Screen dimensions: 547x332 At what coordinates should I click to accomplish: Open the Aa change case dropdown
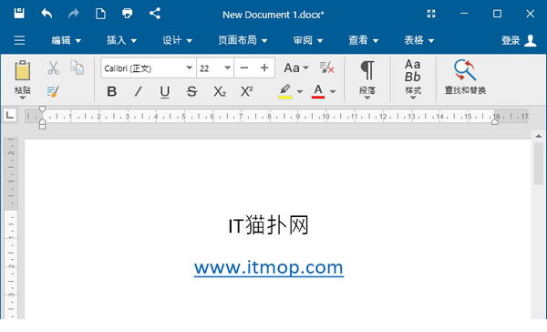tap(296, 67)
